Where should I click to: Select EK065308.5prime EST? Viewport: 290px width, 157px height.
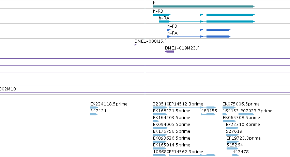tap(241, 118)
